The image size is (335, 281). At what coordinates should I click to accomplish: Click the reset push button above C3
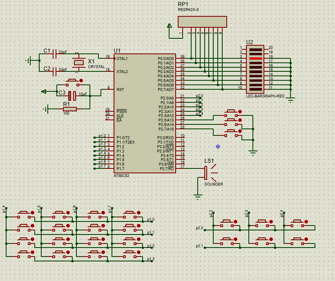point(72,83)
